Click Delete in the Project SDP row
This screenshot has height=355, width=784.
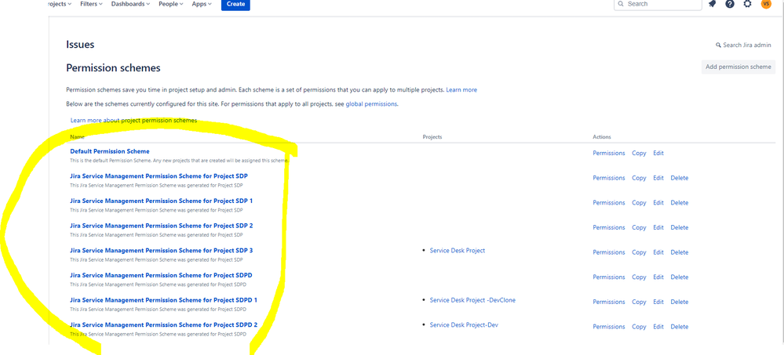pyautogui.click(x=680, y=178)
